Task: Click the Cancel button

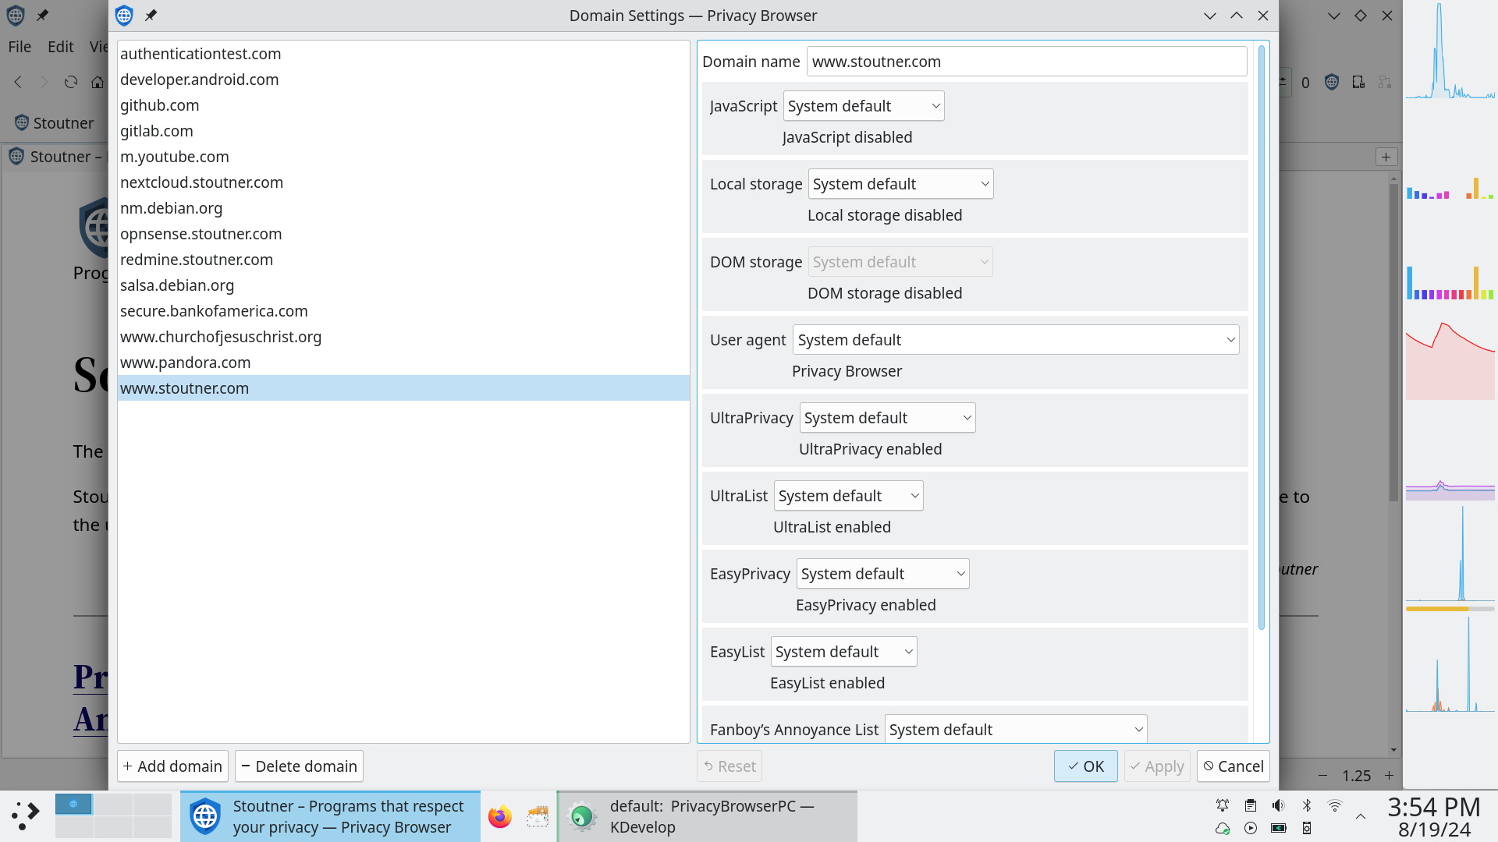Action: click(1233, 766)
